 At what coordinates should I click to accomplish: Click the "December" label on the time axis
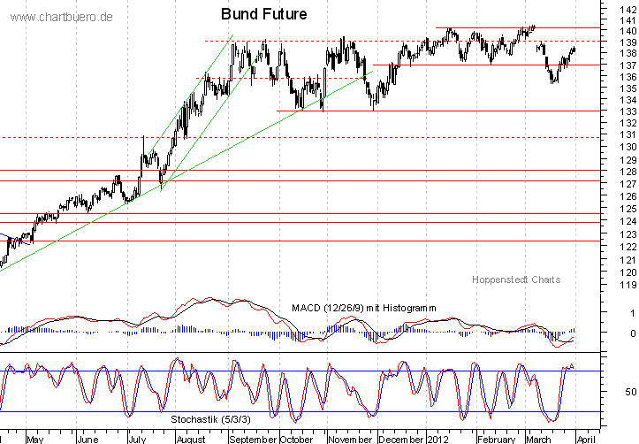point(401,439)
